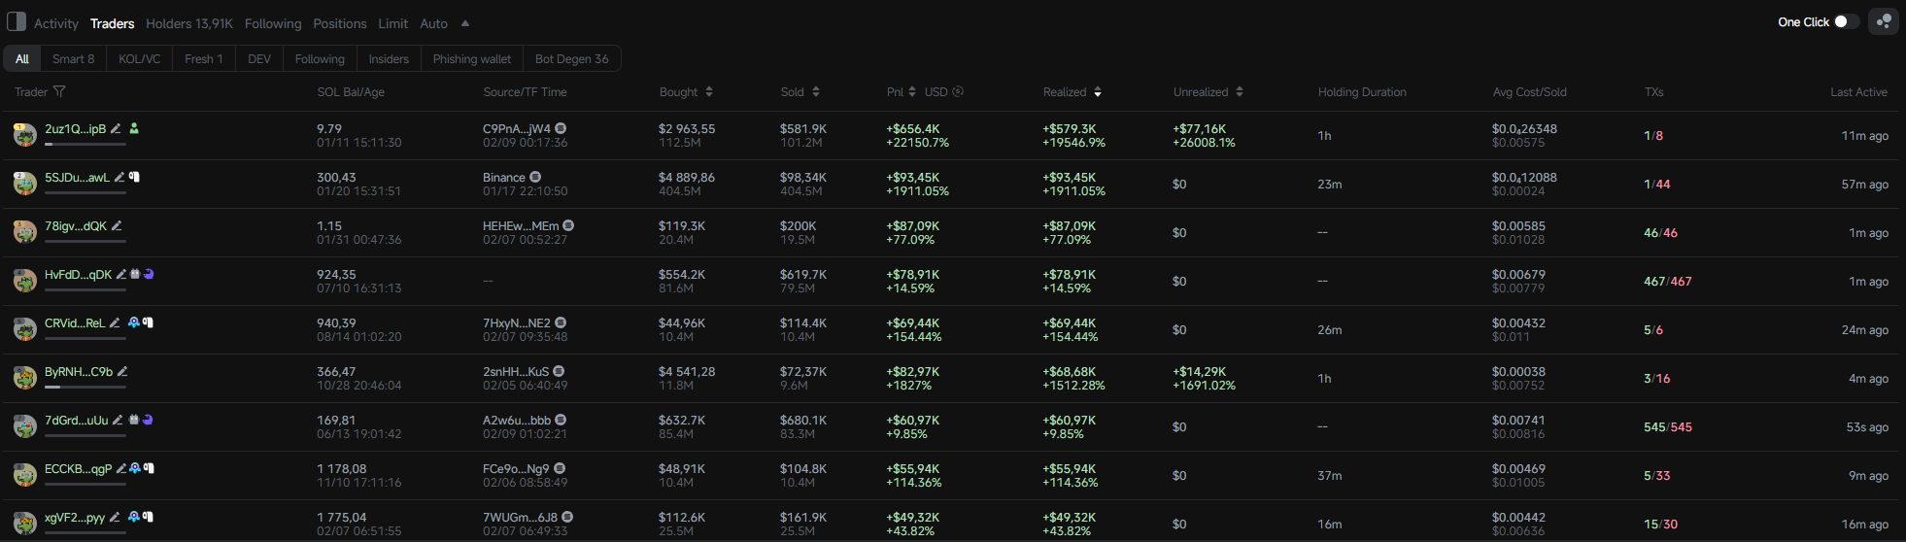Click the round icon next to source Binance
The height and width of the screenshot is (542, 1906).
click(535, 177)
